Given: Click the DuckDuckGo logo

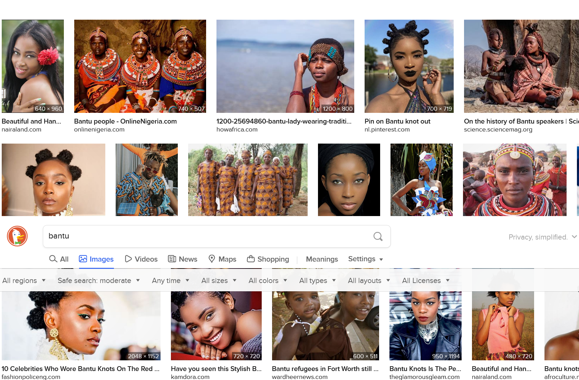Looking at the screenshot, I should (x=17, y=236).
